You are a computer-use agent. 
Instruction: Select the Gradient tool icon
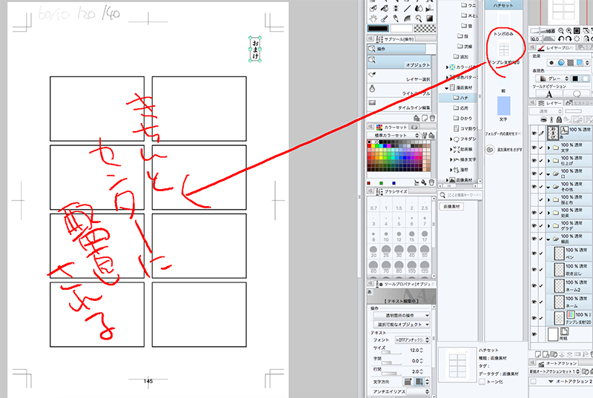point(430,19)
